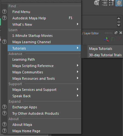Toggle the Tool Settings icon
The image size is (123, 136).
(112, 3)
